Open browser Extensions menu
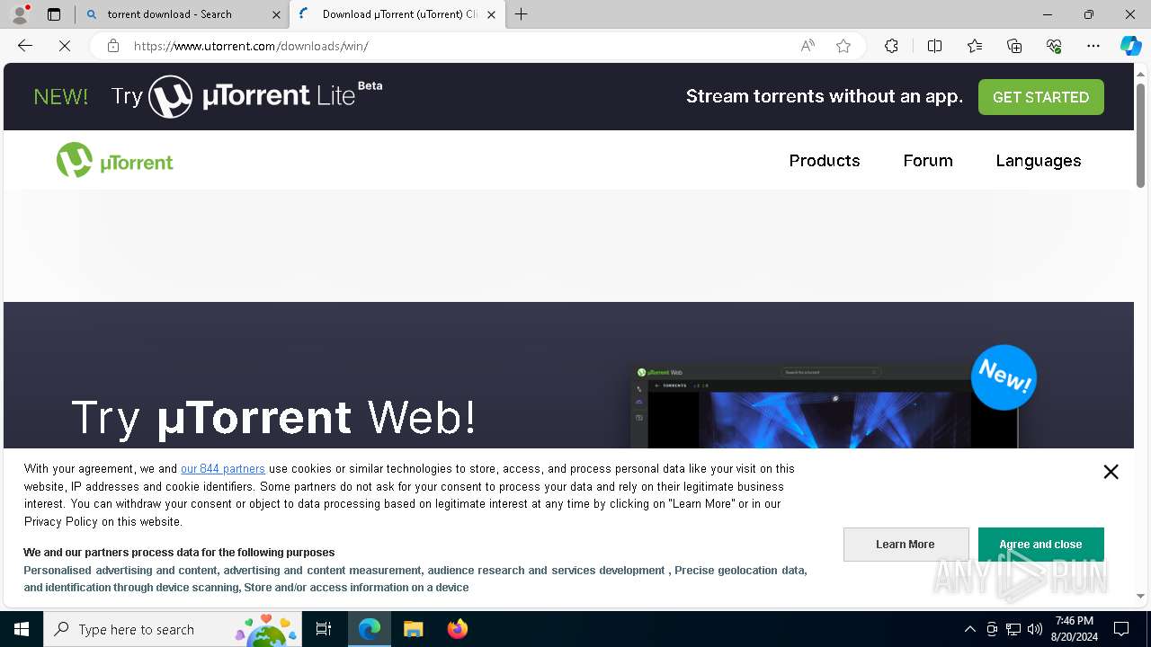Screen dimensions: 1151x647 click(891, 46)
